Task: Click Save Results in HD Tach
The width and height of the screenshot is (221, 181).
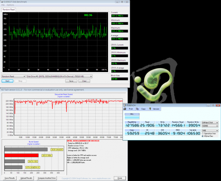Action: click(10, 178)
